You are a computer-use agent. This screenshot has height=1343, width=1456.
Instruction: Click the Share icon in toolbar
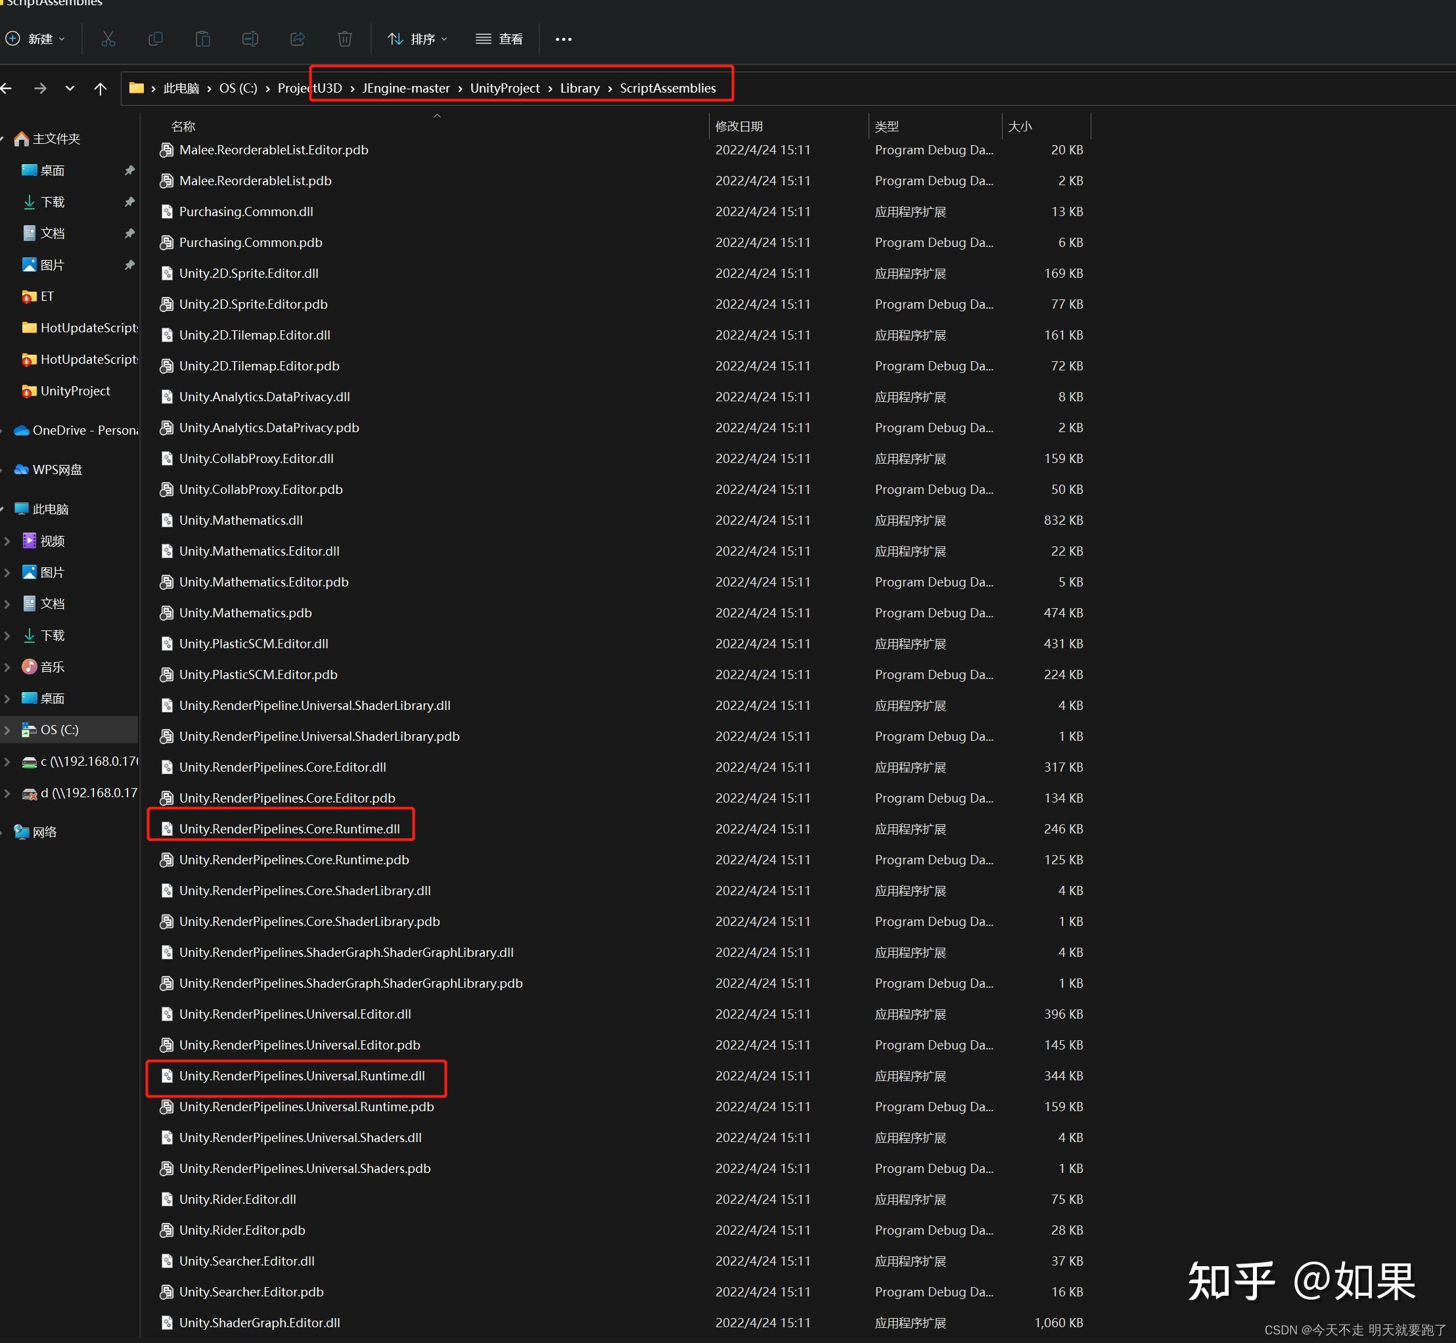coord(297,39)
